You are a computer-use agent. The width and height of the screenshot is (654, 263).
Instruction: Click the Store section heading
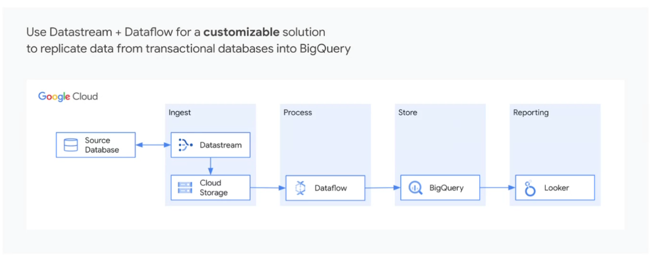pyautogui.click(x=408, y=112)
